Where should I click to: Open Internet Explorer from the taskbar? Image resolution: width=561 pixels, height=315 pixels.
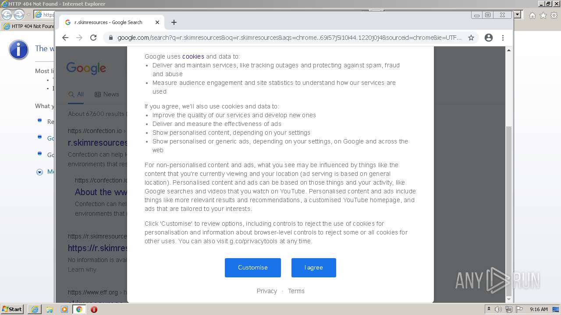tap(35, 309)
